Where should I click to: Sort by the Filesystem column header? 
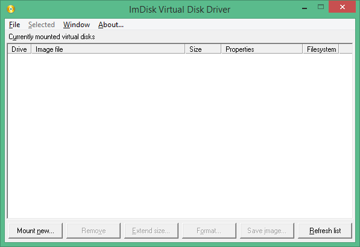[321, 49]
